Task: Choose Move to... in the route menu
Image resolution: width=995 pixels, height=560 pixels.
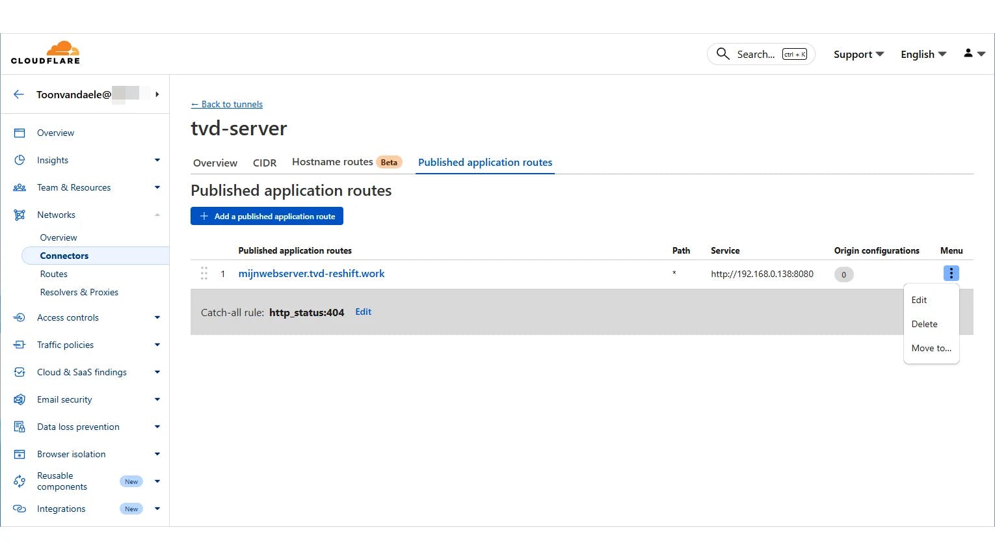Action: (x=931, y=348)
